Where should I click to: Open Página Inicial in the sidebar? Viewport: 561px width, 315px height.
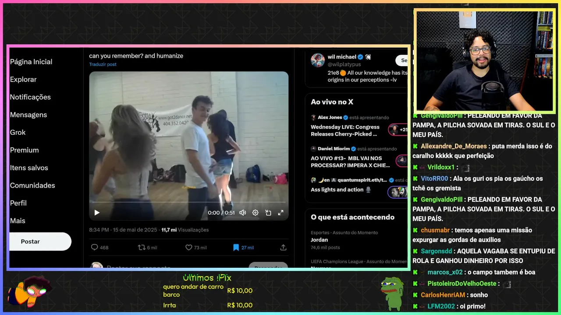pos(31,62)
